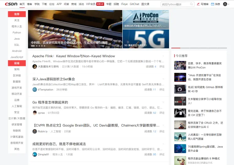
Task: Dismiss the Go 程序 article card
Action: coord(163,102)
